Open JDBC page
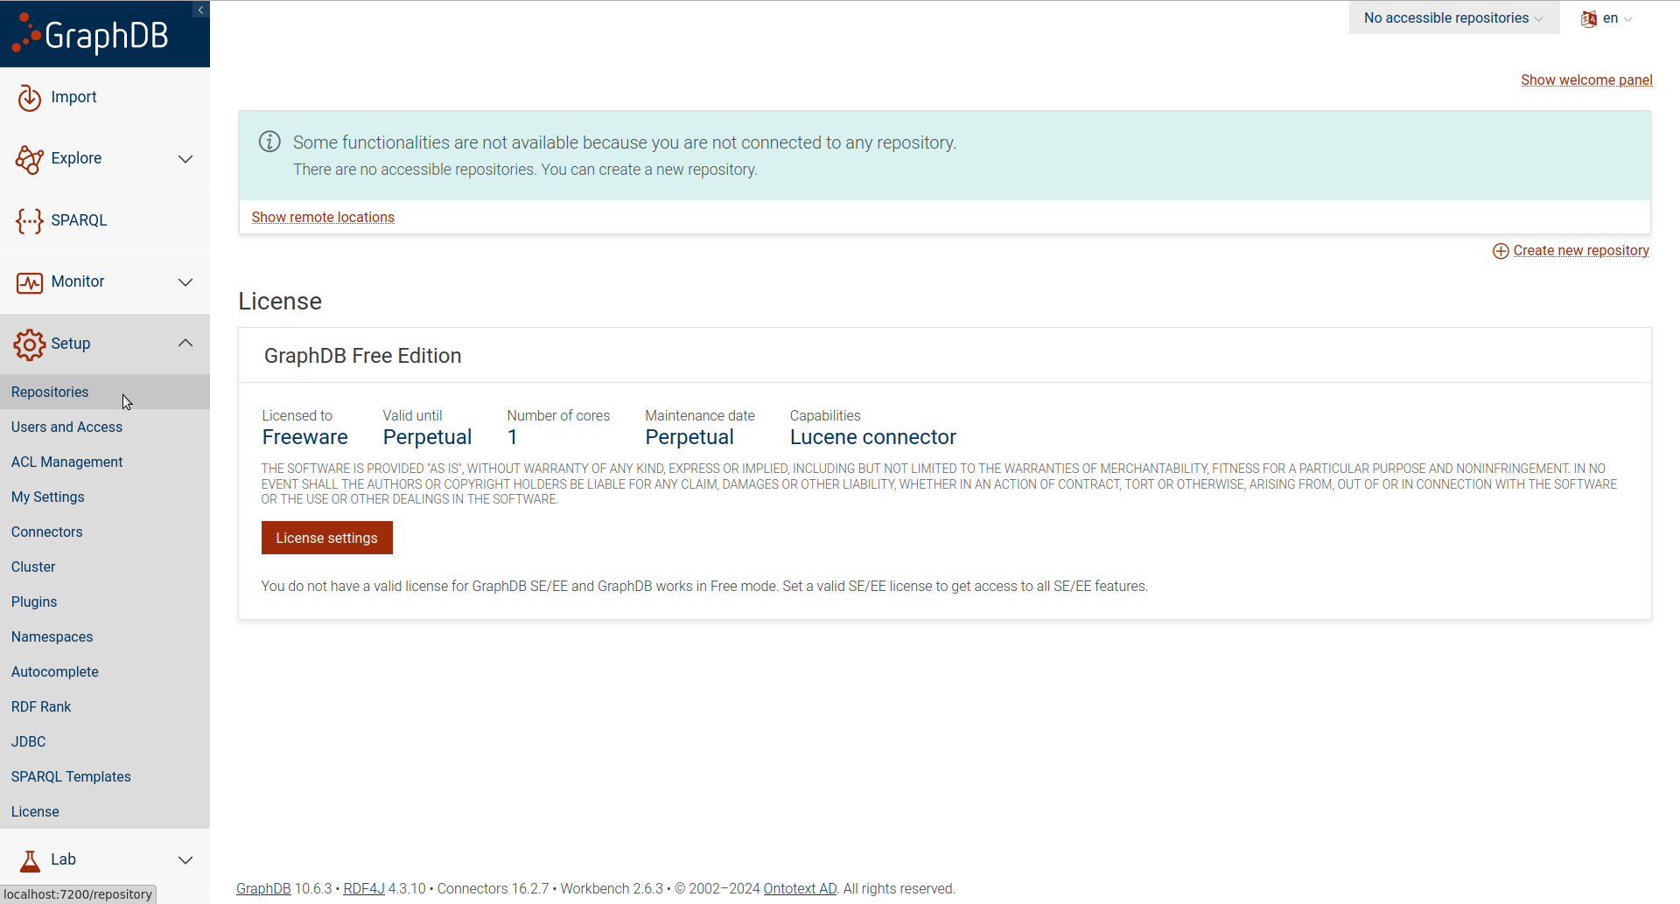This screenshot has width=1680, height=904. click(x=105, y=741)
